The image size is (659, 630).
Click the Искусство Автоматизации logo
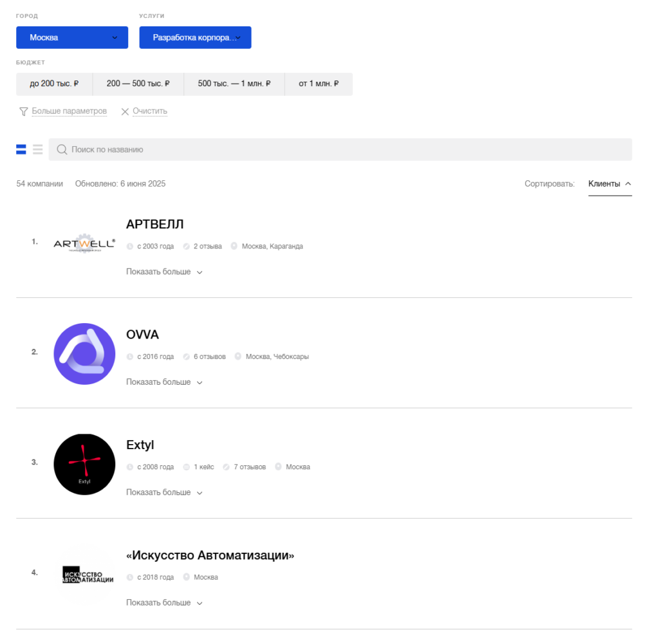(88, 574)
